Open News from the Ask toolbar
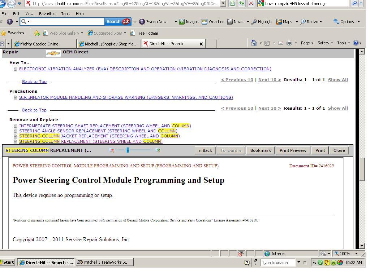 [235, 22]
